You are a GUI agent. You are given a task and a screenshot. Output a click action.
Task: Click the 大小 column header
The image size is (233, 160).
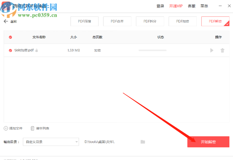74,37
